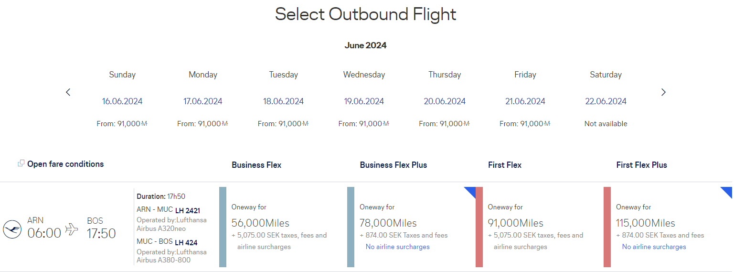This screenshot has width=744, height=272.
Task: Click the Lufthansa airline logo
Action: click(12, 229)
